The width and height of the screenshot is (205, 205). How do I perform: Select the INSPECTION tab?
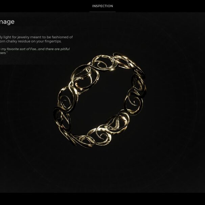click(x=102, y=6)
